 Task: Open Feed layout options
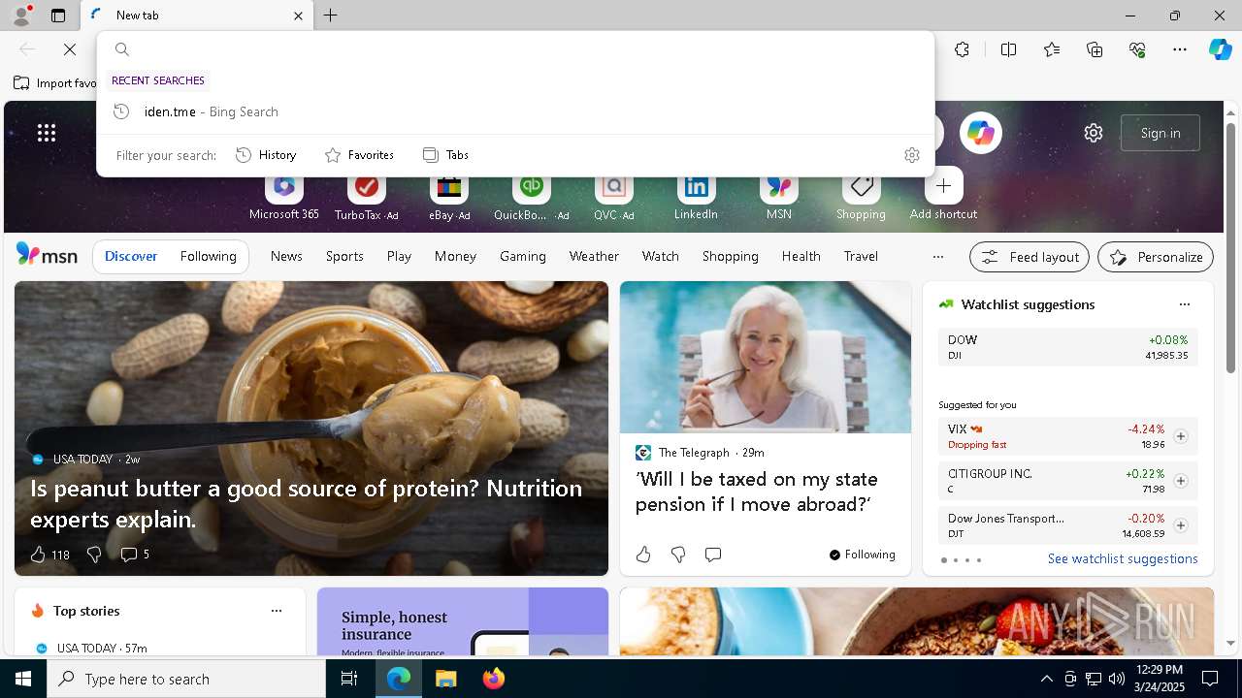click(1030, 257)
